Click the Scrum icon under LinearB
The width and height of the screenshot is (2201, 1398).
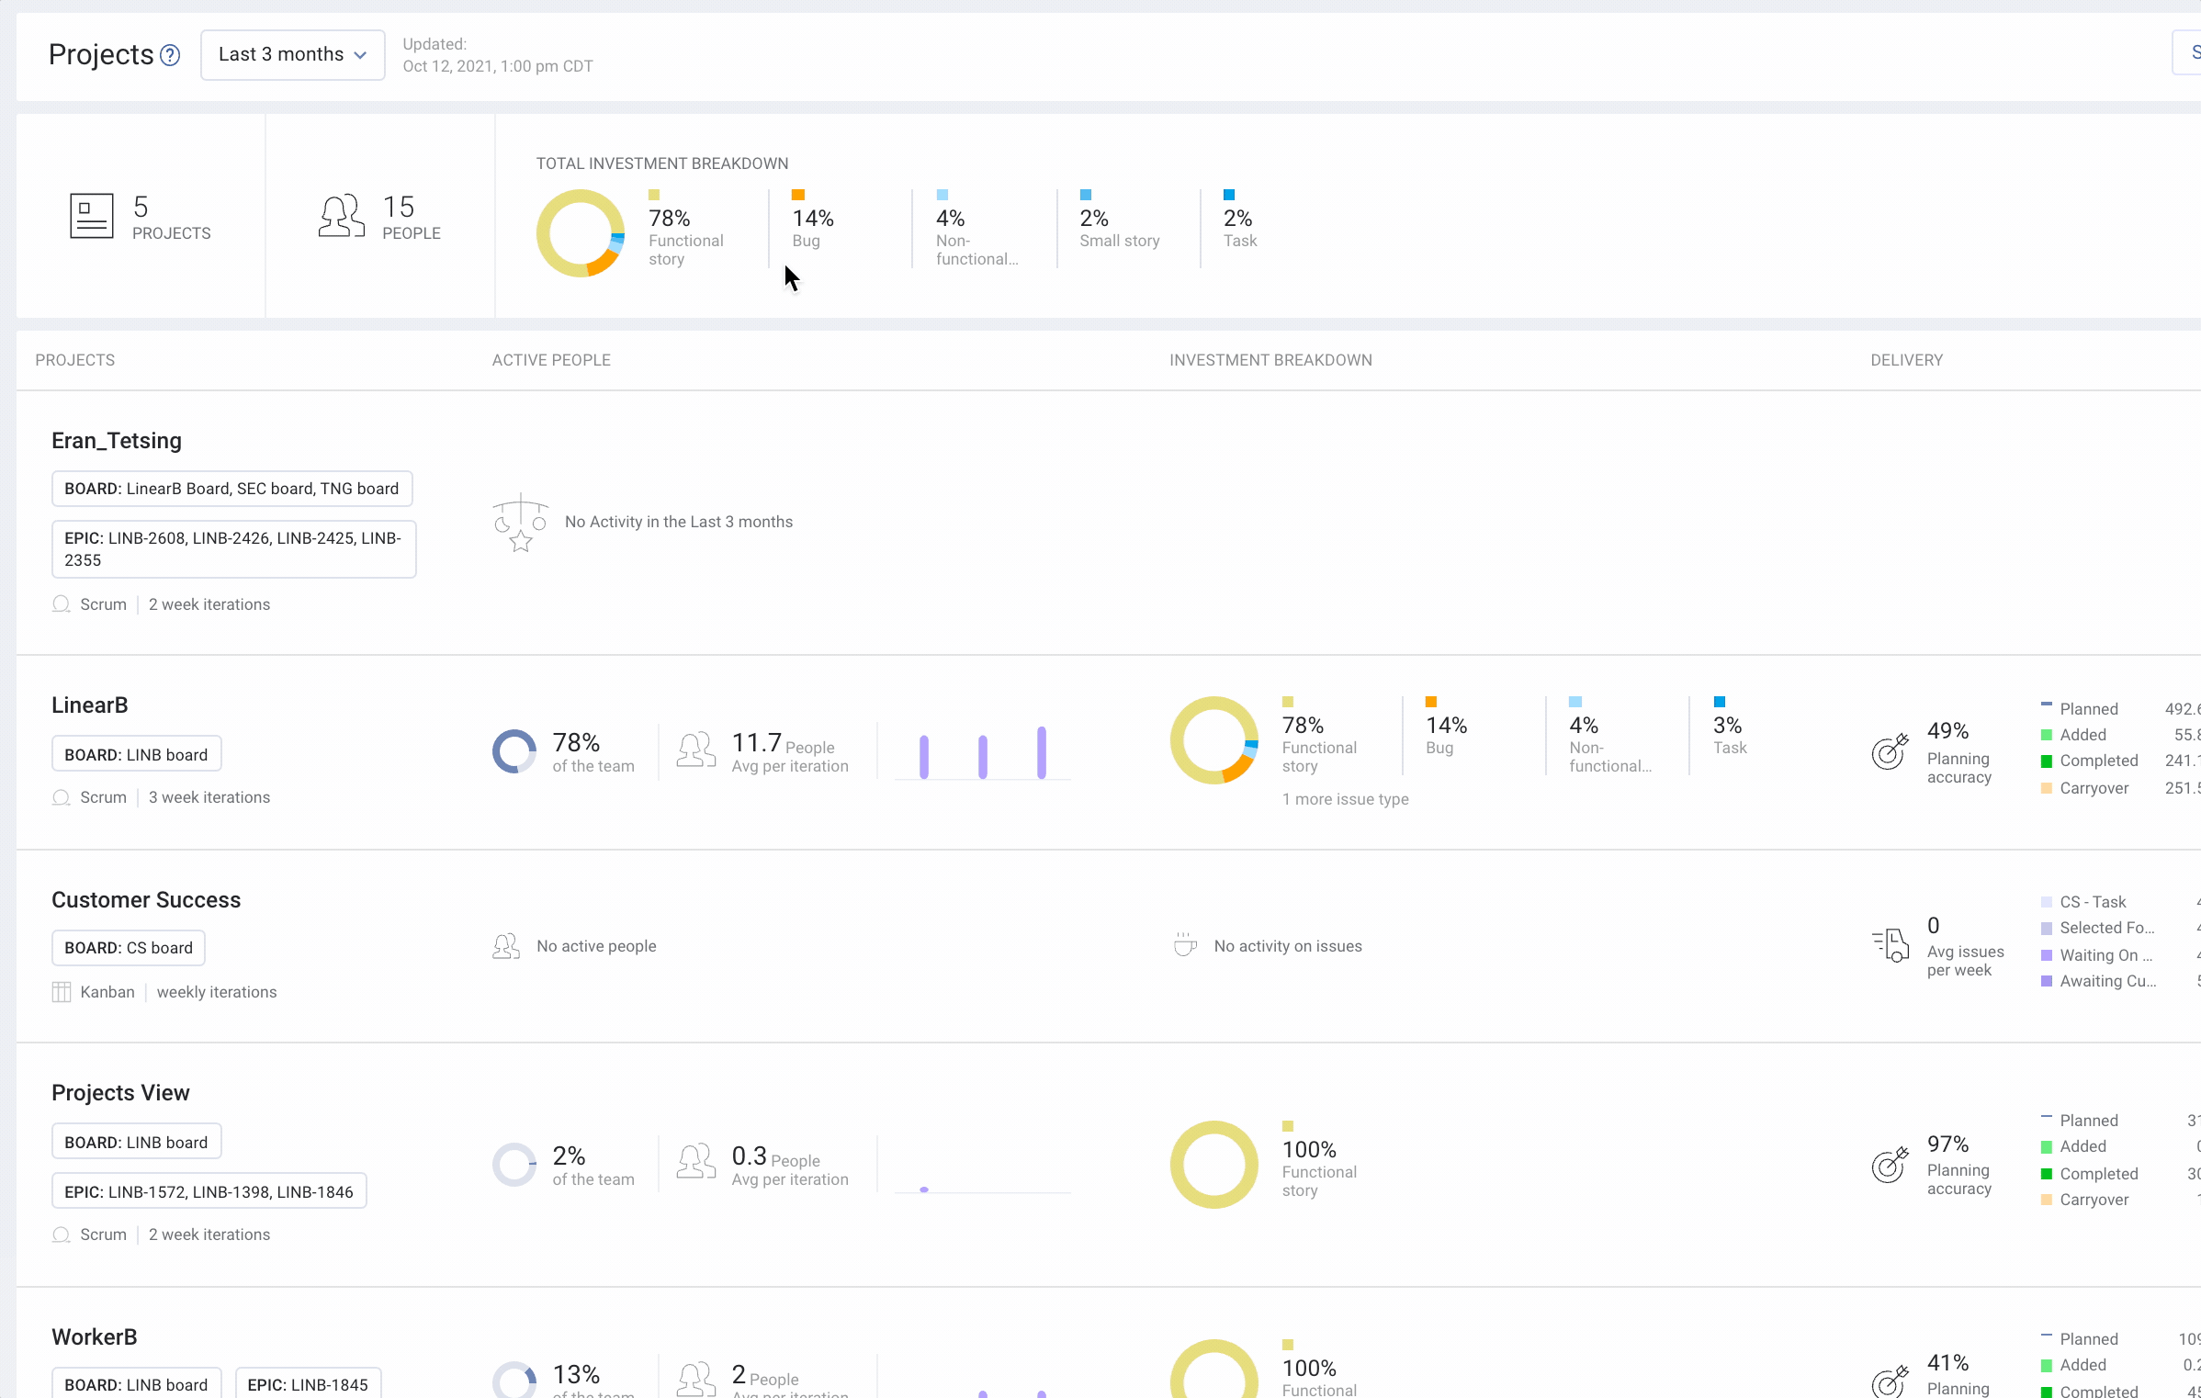(62, 797)
